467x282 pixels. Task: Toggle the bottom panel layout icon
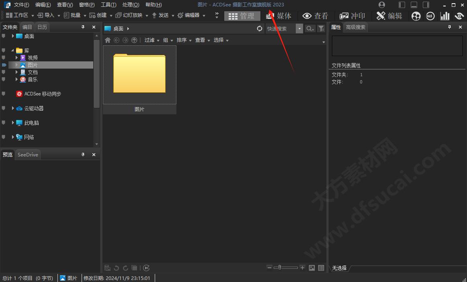point(414,5)
